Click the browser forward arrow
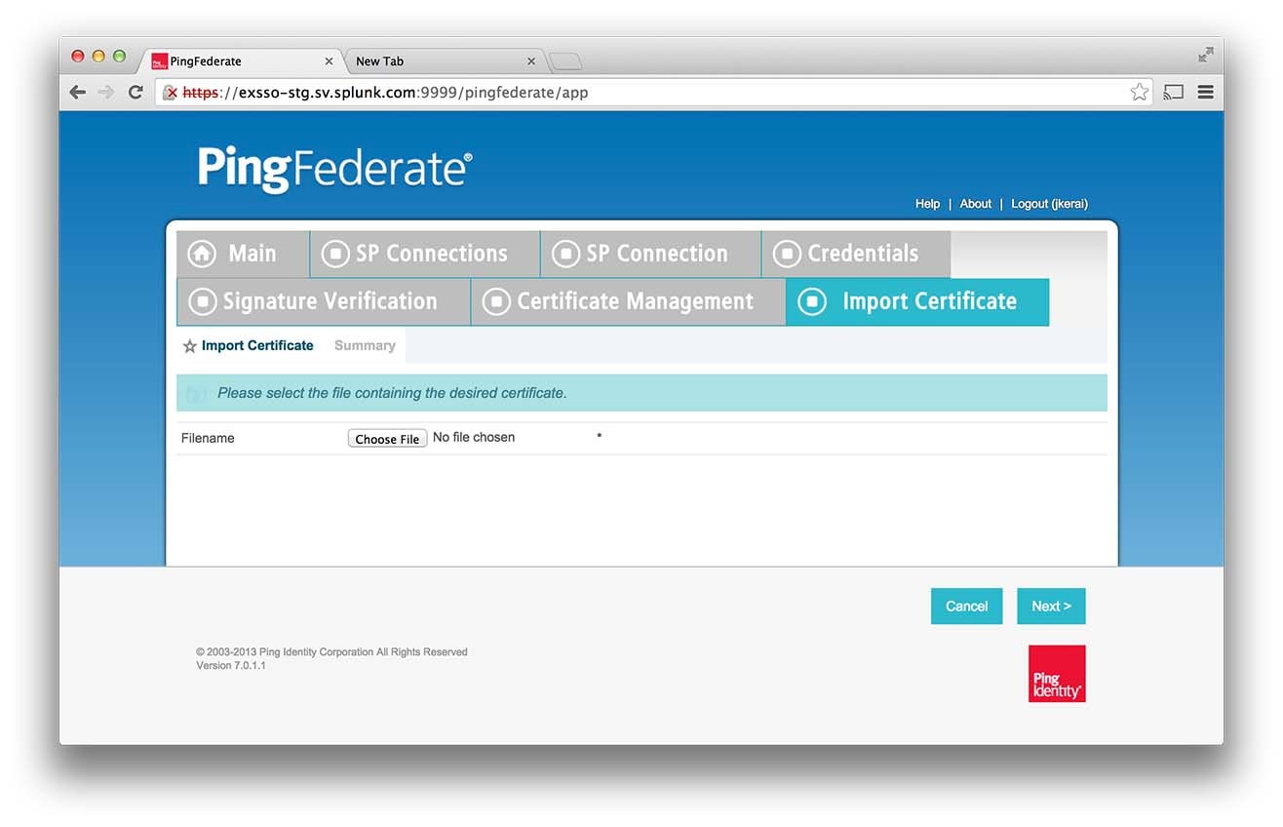 click(106, 92)
